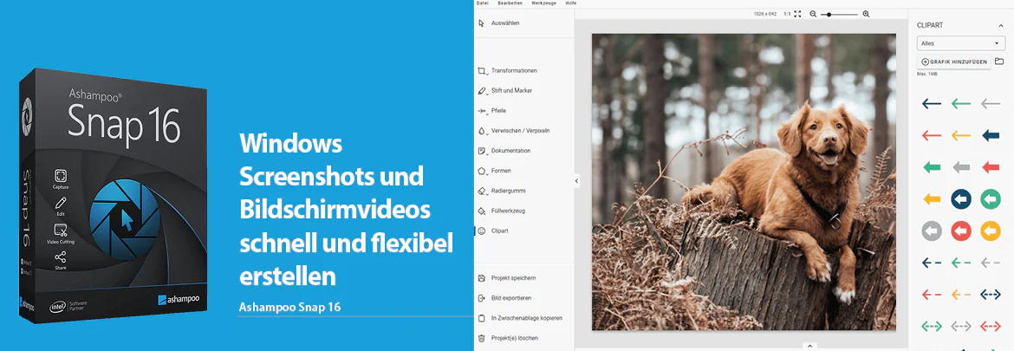Select the Füllwerkzeug fill tool
Image resolution: width=1014 pixels, height=351 pixels.
(x=501, y=211)
